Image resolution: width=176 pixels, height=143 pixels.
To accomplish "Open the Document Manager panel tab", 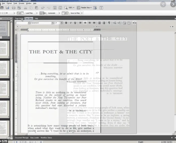I will pyautogui.click(x=22, y=138).
